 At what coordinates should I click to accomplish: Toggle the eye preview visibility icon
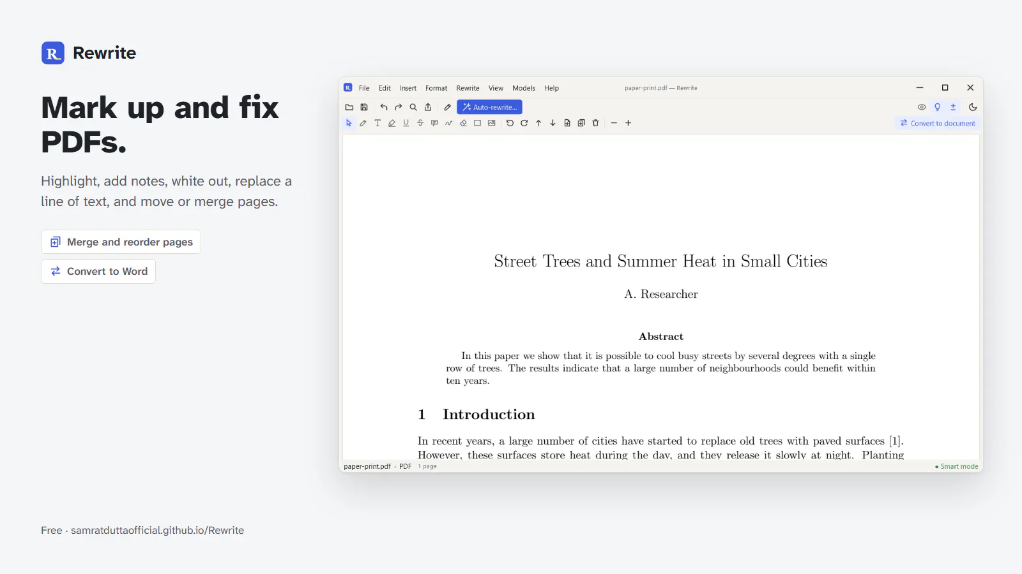(x=922, y=107)
